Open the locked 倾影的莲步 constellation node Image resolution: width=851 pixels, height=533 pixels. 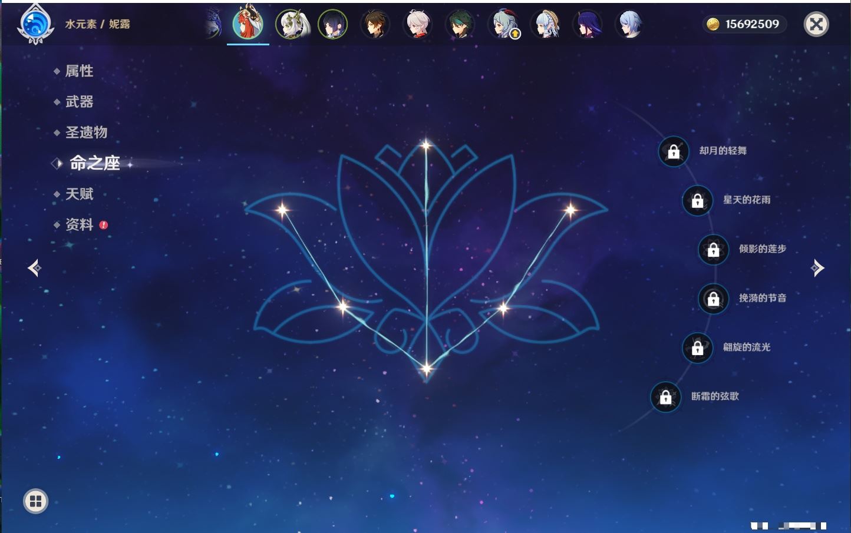[713, 249]
